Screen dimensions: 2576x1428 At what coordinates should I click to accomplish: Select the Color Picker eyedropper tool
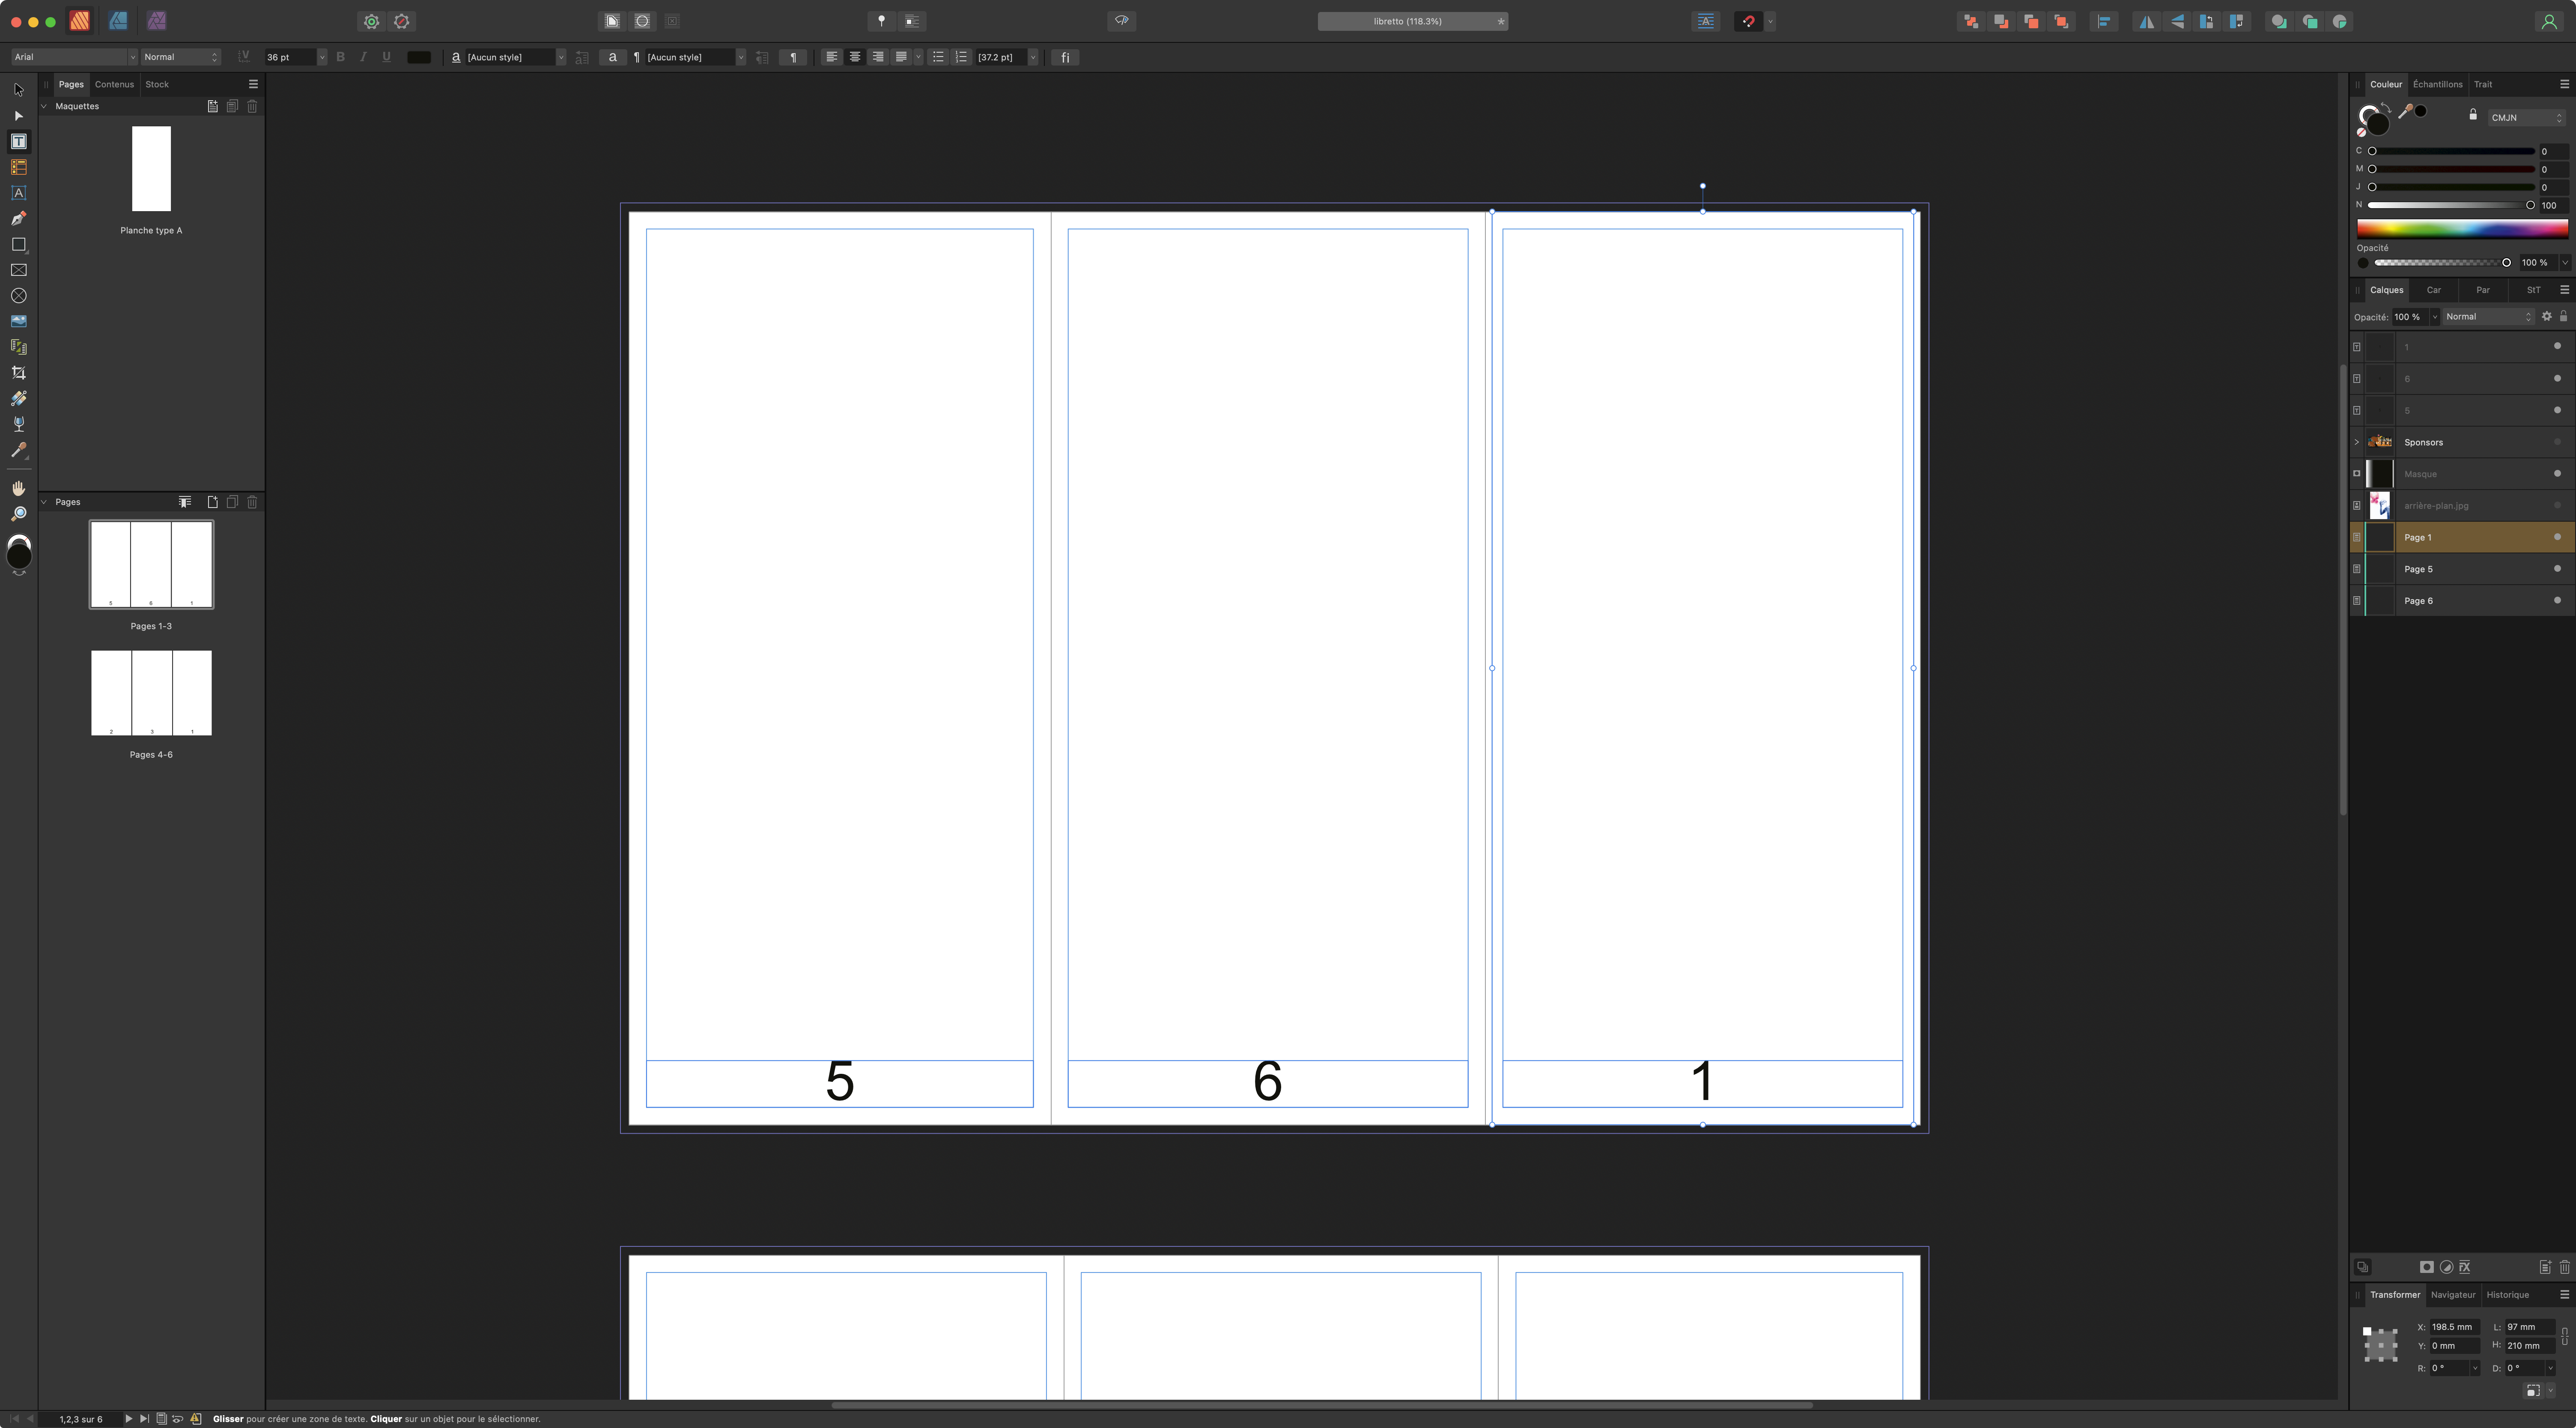[x=18, y=451]
